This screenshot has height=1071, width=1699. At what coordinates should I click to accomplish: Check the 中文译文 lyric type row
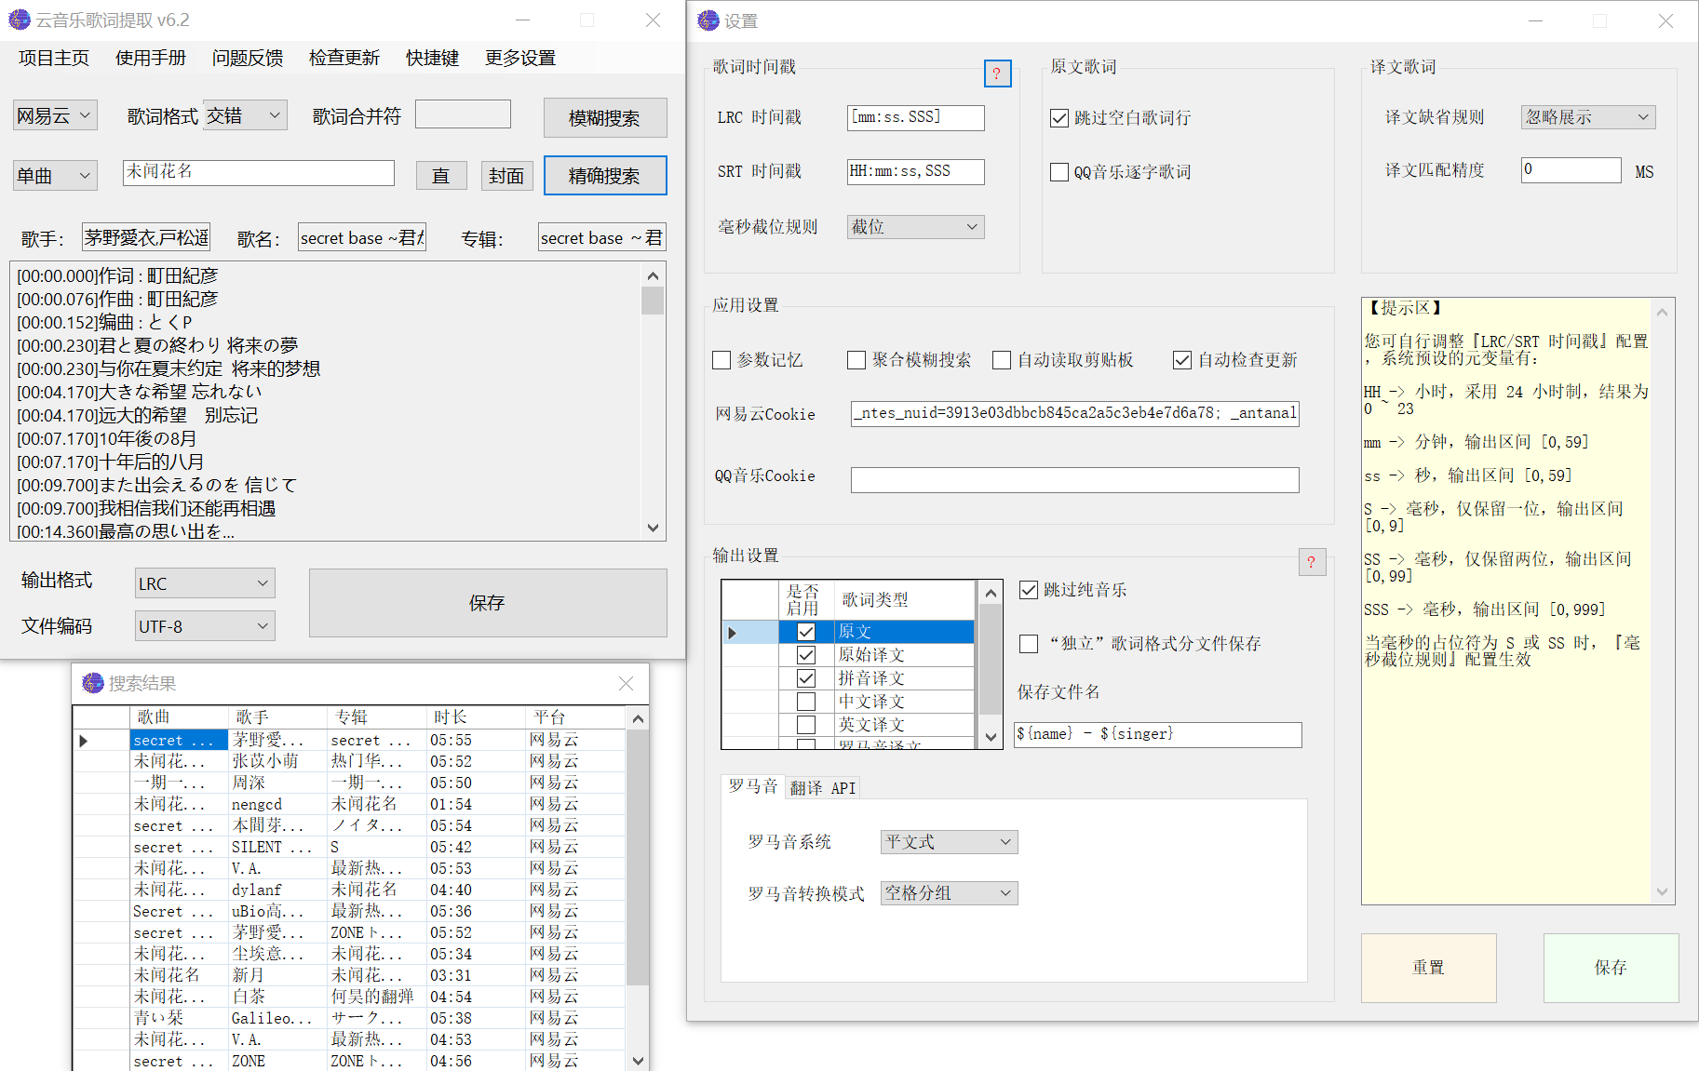tap(806, 702)
